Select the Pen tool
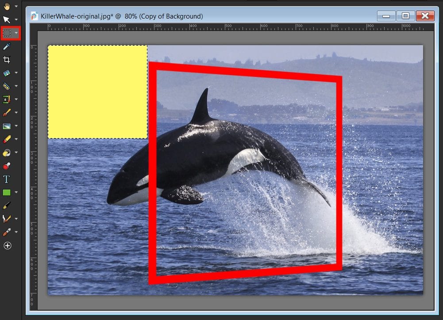Screen dimensions: 443x320 tap(7, 205)
